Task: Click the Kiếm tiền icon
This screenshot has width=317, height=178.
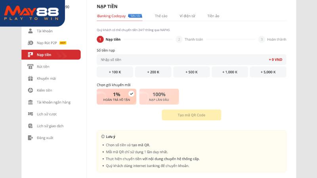Action: (31, 90)
